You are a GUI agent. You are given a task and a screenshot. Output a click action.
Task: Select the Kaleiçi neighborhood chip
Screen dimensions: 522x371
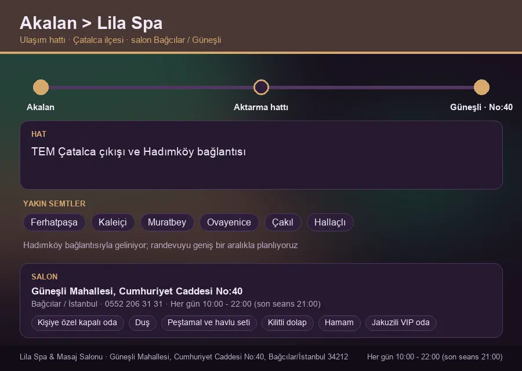(113, 222)
